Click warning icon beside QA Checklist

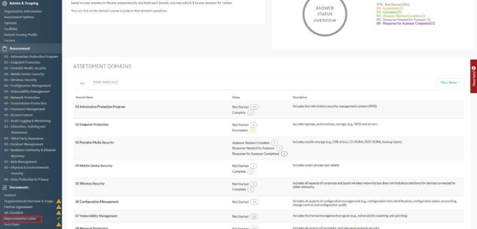[x=59, y=213]
